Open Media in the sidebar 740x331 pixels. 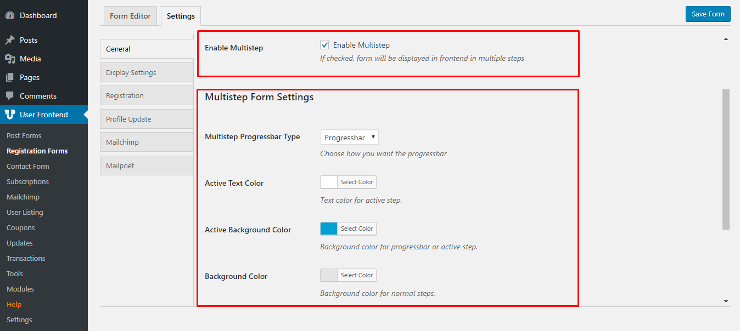click(x=44, y=59)
